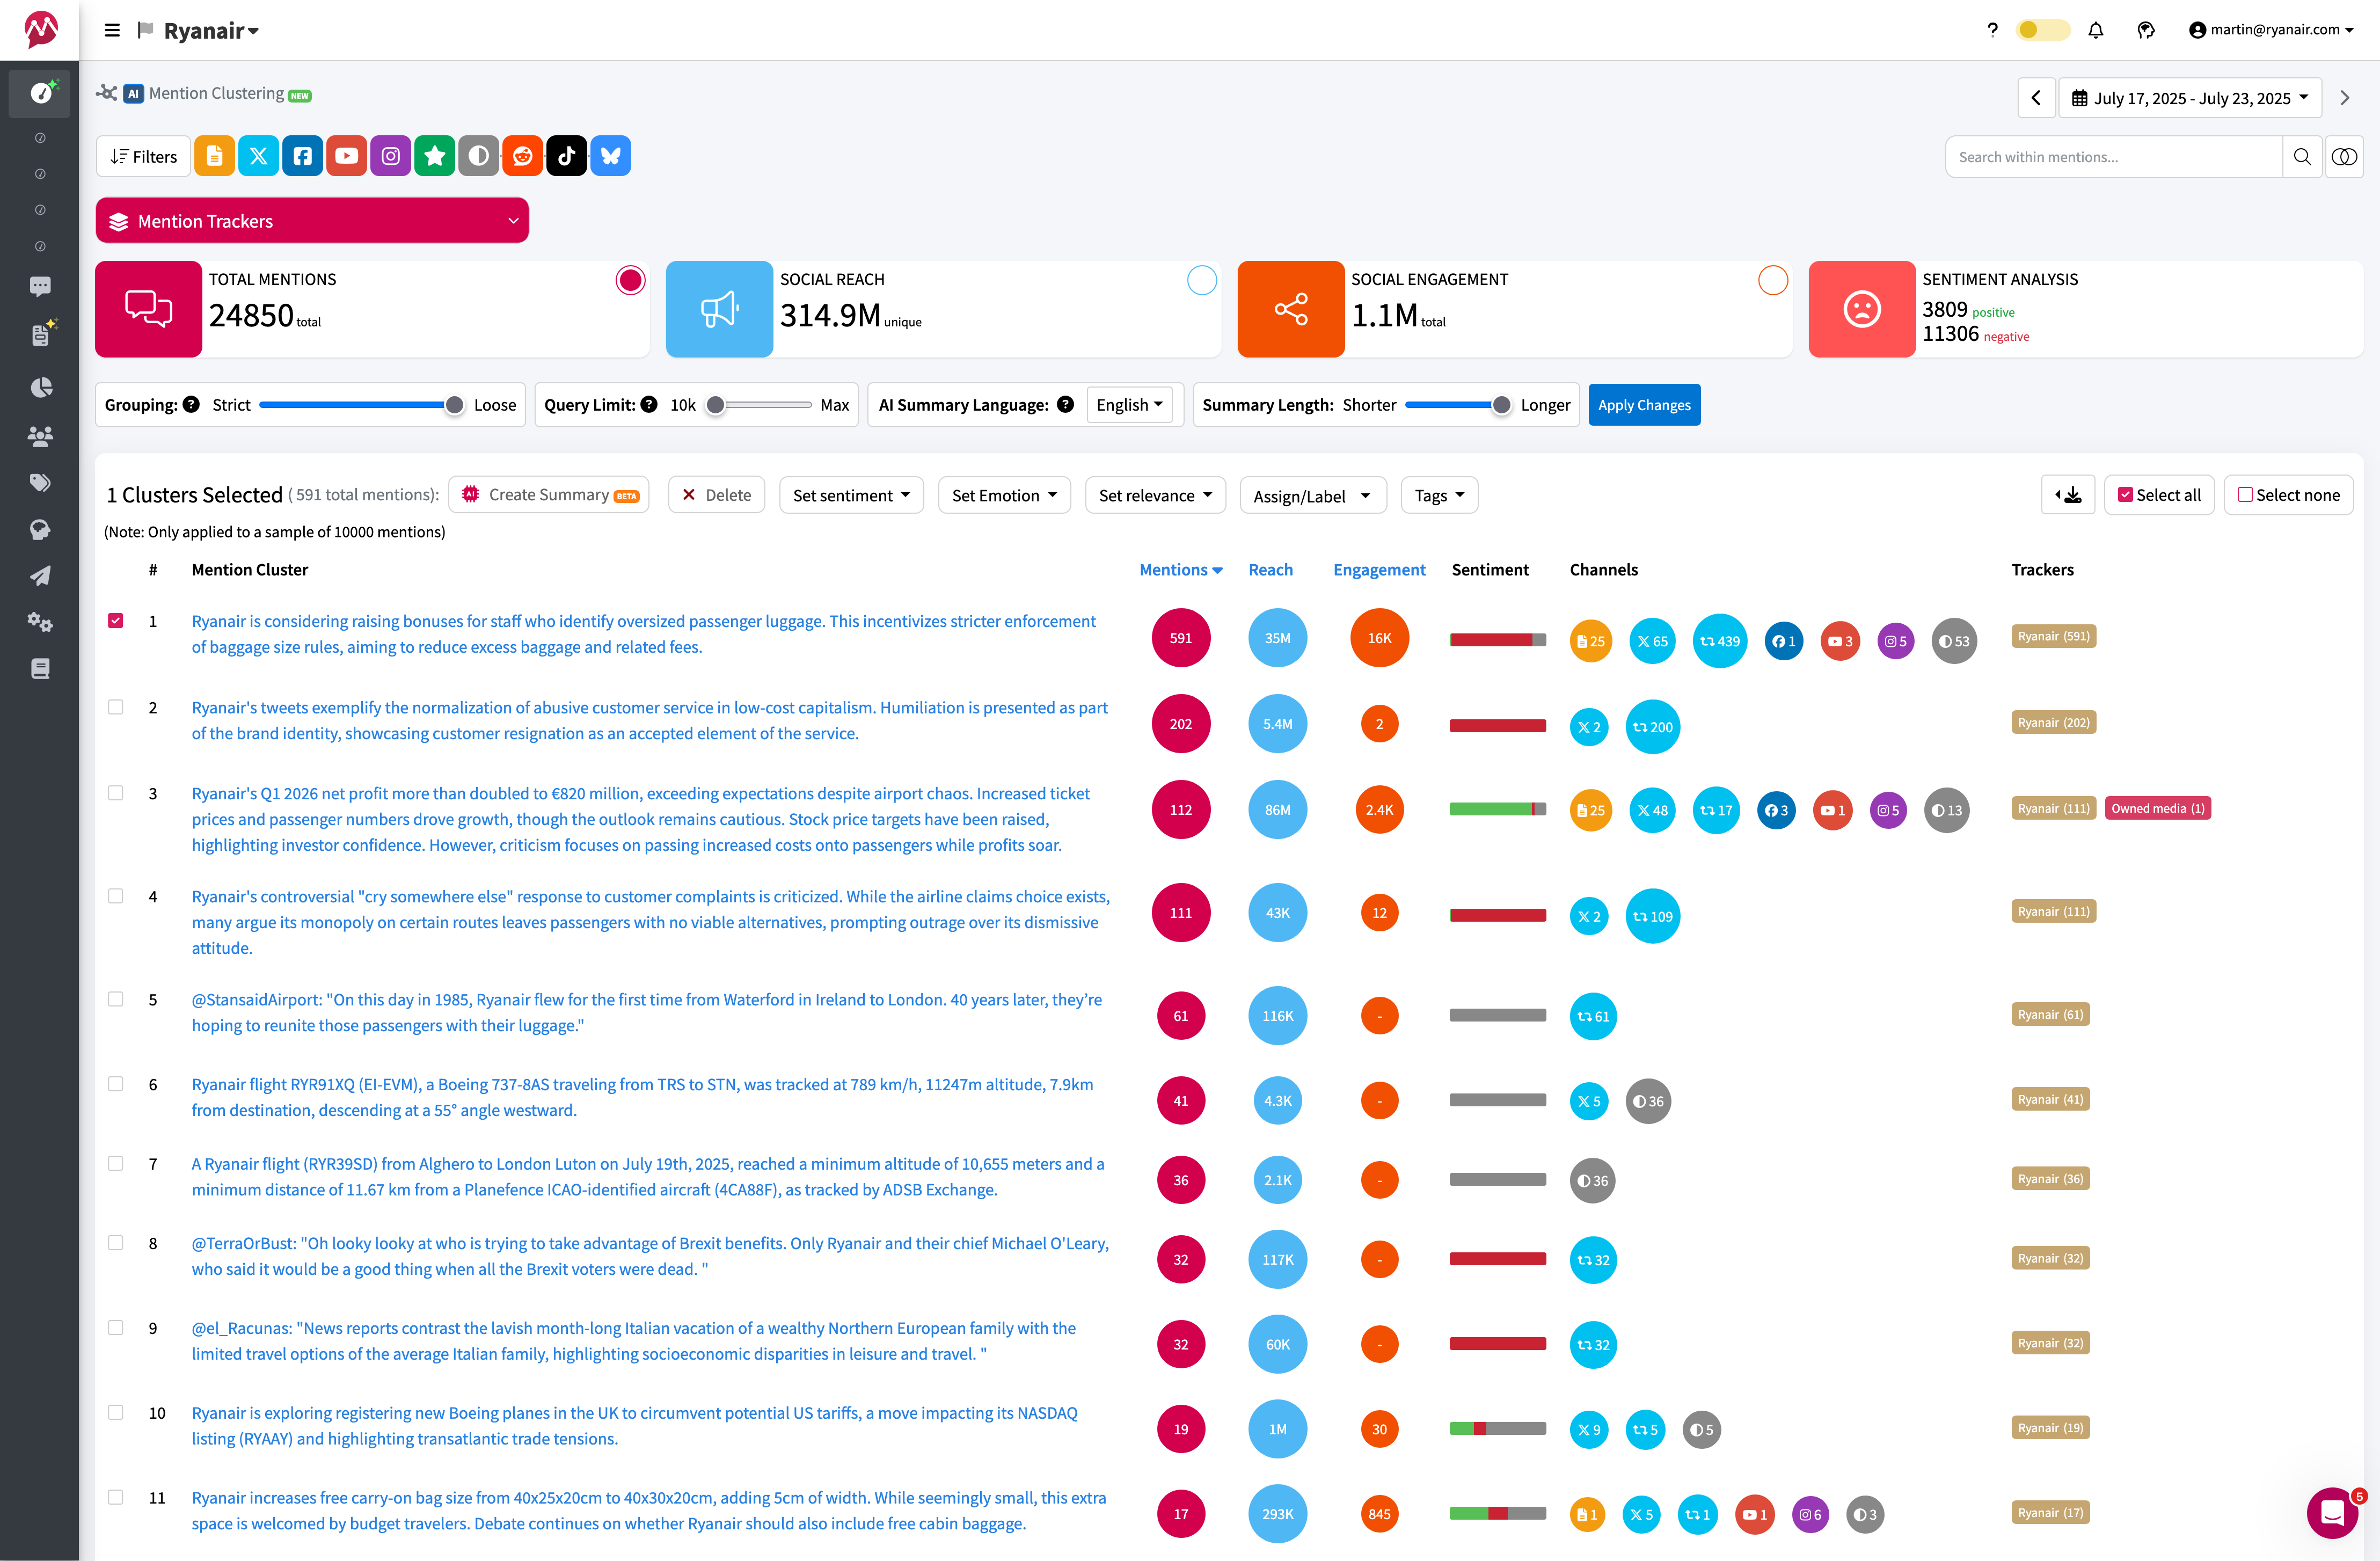Image resolution: width=2380 pixels, height=1561 pixels.
Task: Click the TikTok channel filter icon
Action: pos(566,156)
